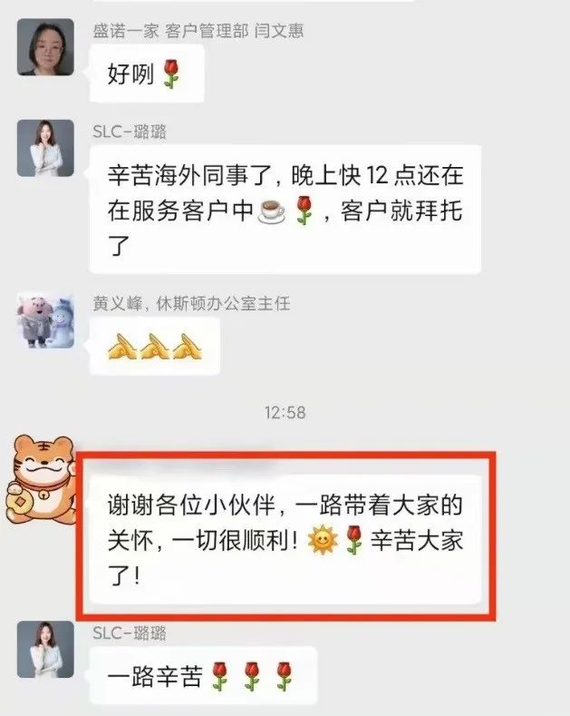Tap the sun face emoji
The height and width of the screenshot is (716, 570).
coord(323,540)
